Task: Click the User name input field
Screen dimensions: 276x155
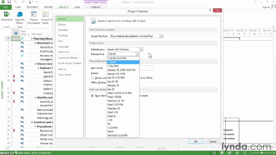Action: click(146, 68)
